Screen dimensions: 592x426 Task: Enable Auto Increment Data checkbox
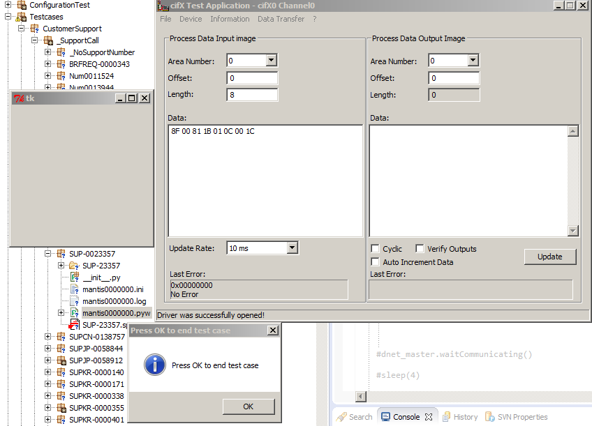point(375,261)
